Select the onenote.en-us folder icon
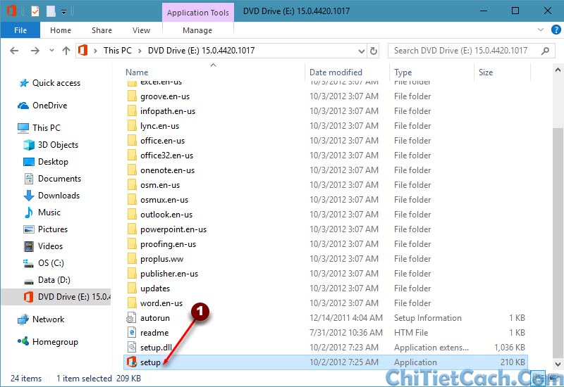 coord(132,170)
